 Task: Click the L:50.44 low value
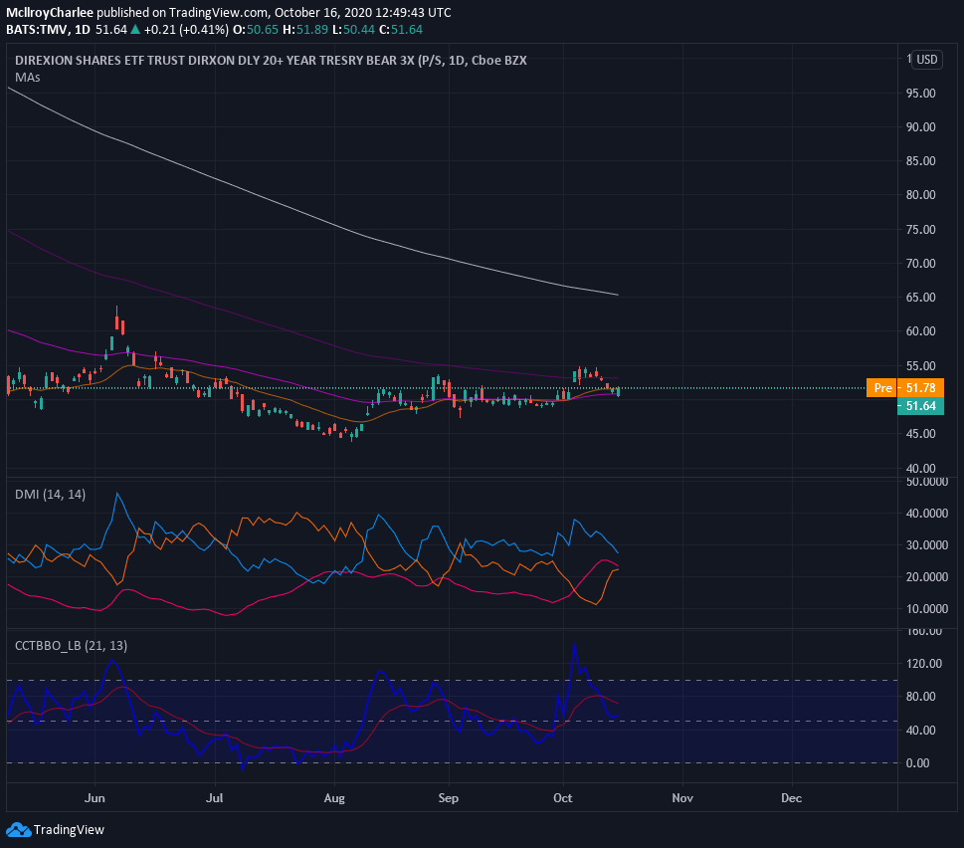click(353, 30)
